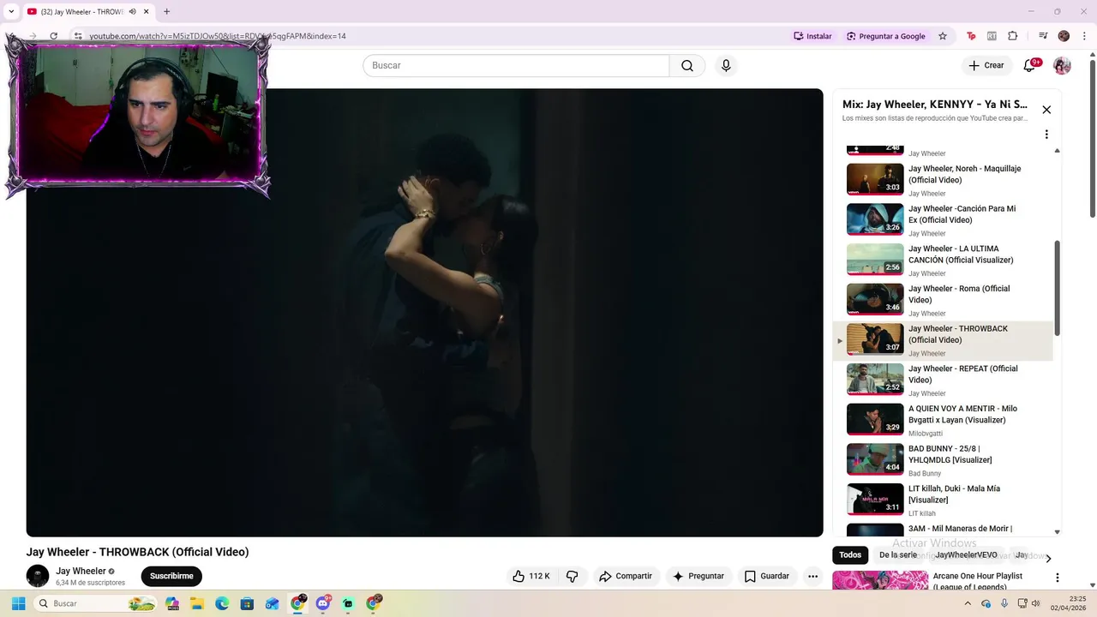Open Microsoft Edge from the taskbar
The image size is (1097, 617).
221,603
